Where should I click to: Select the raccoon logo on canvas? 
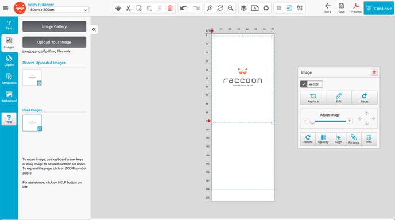click(x=243, y=77)
